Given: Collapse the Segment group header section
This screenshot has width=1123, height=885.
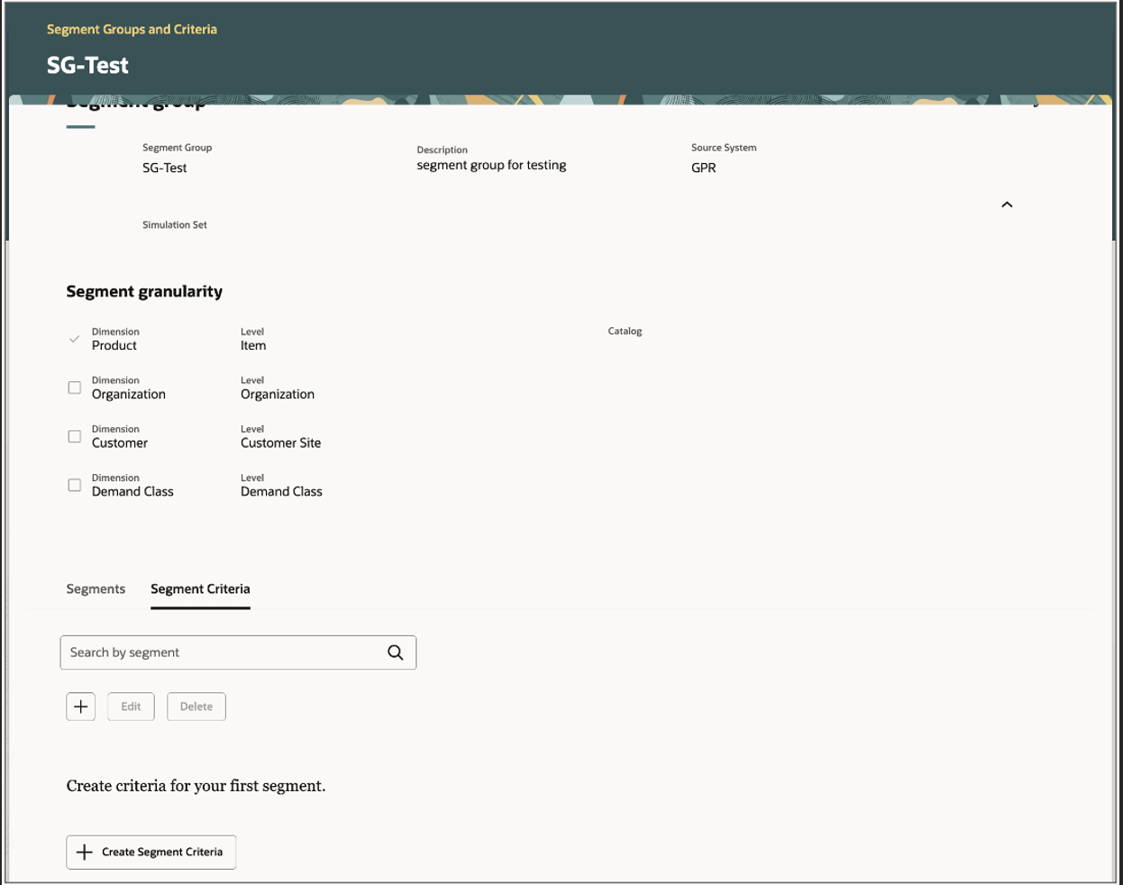Looking at the screenshot, I should tap(1007, 205).
